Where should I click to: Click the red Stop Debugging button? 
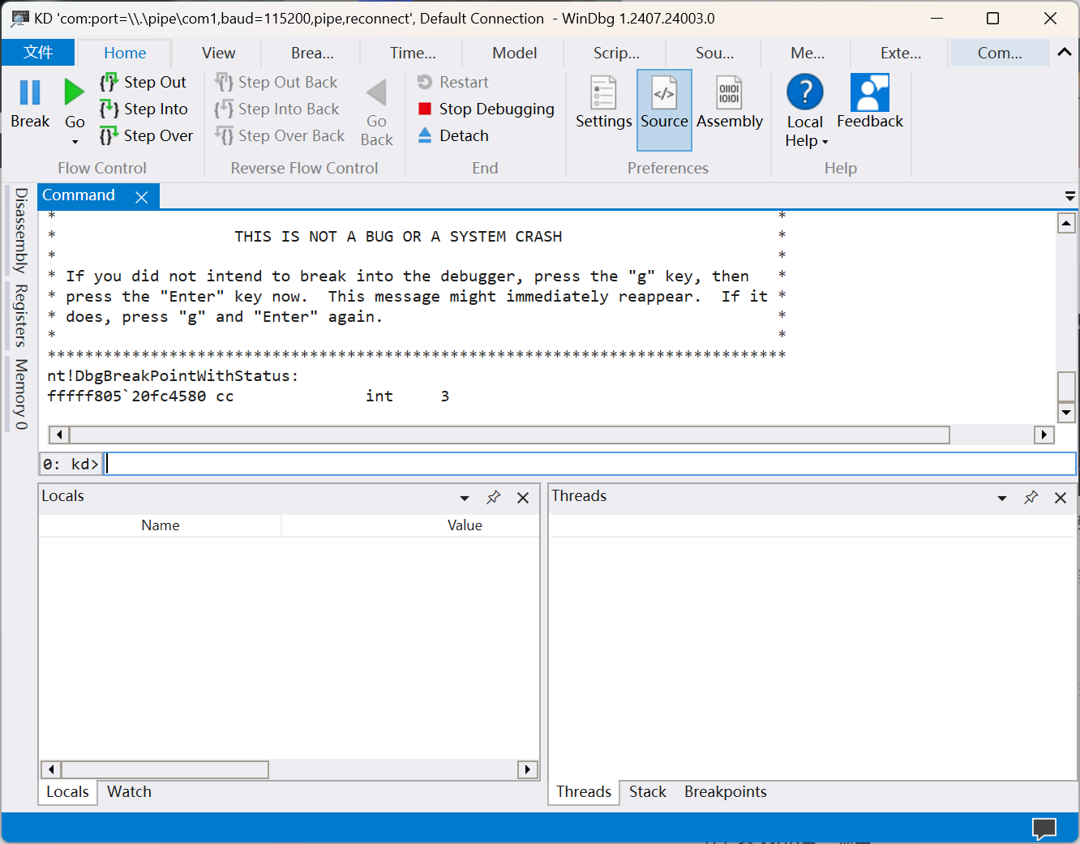[486, 109]
